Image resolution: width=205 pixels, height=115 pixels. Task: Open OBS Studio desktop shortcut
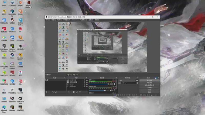click(x=20, y=47)
